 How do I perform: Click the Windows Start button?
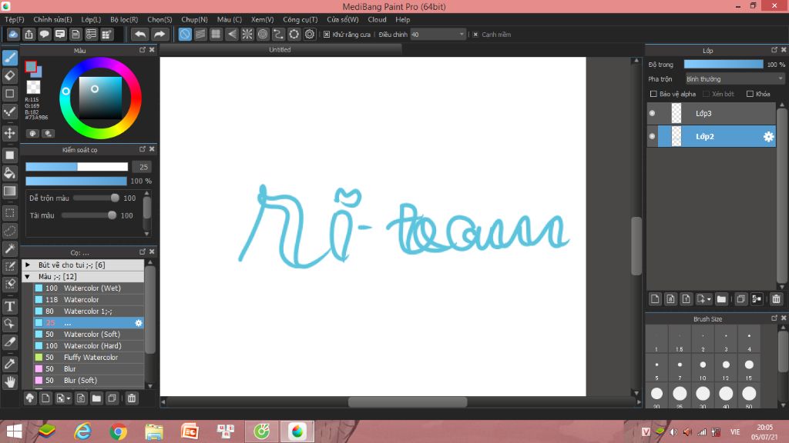click(14, 432)
